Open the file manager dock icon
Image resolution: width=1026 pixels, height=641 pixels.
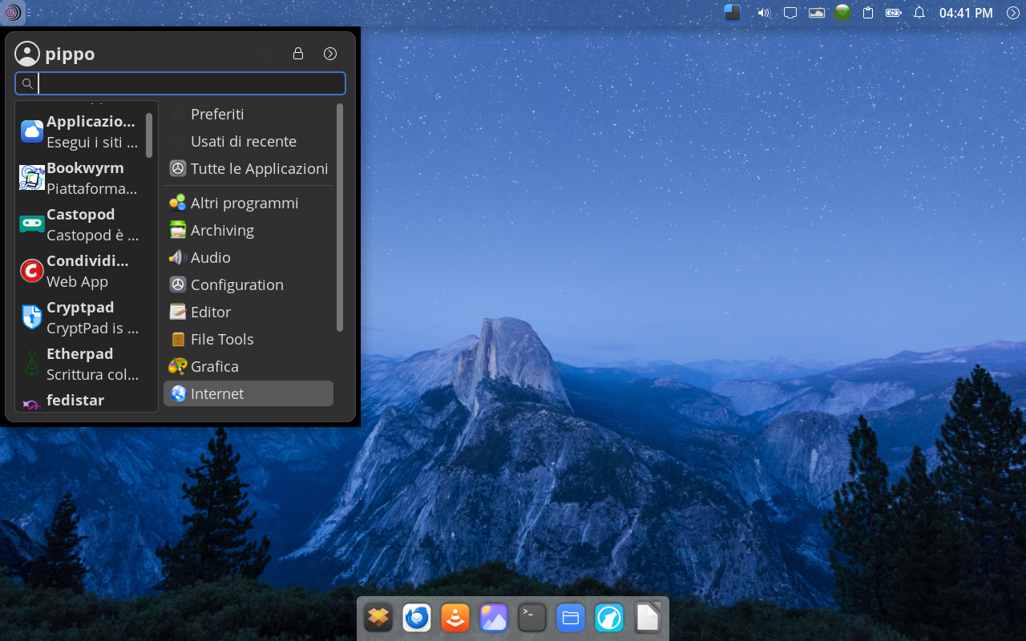tap(571, 618)
